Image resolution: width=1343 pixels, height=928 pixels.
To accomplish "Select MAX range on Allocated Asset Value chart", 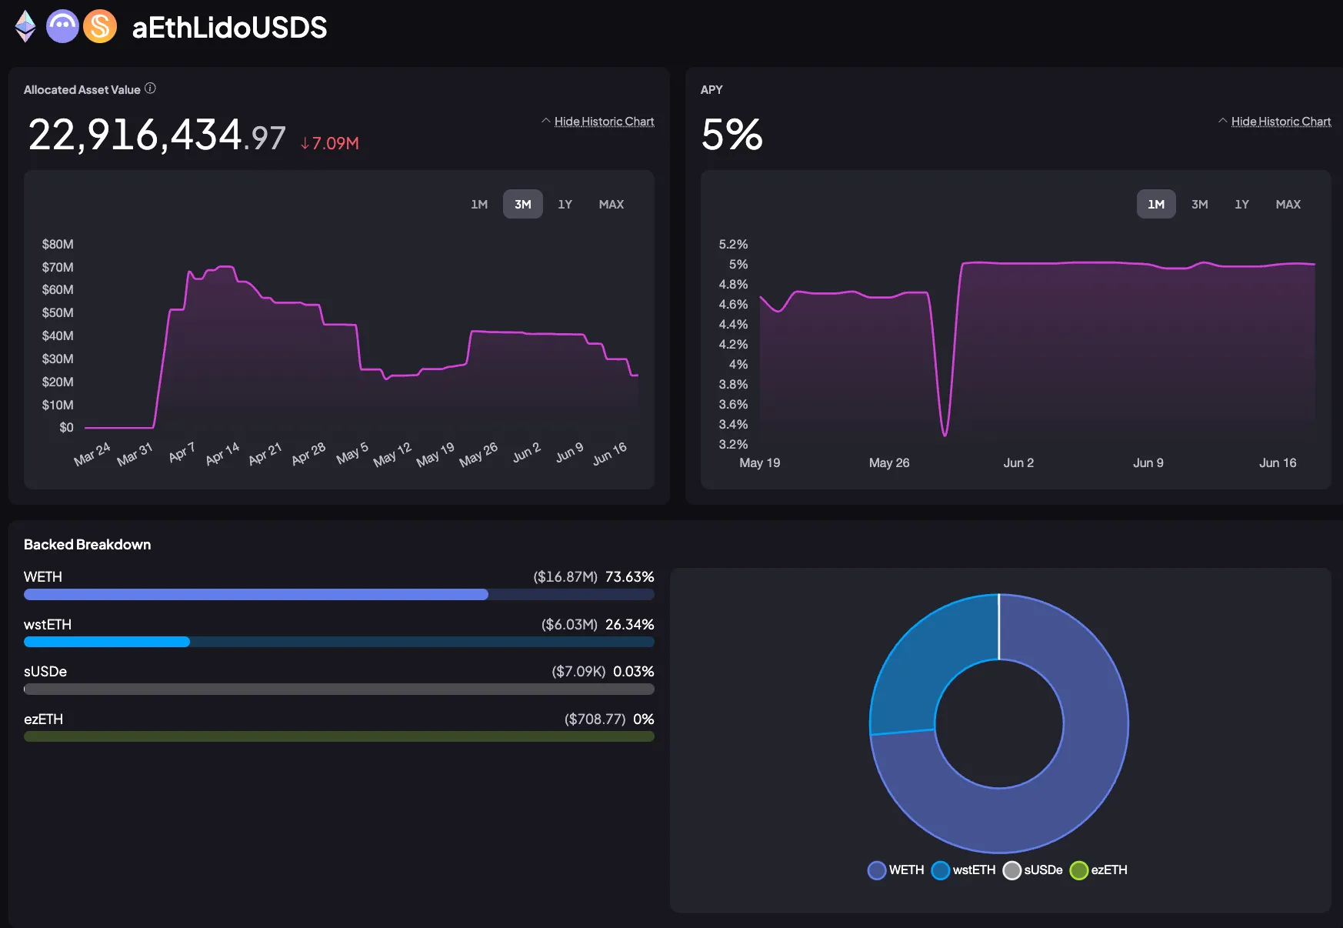I will (x=612, y=204).
